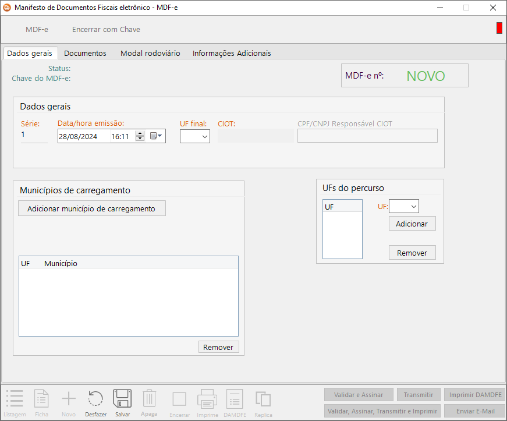The height and width of the screenshot is (421, 507).
Task: Create a new record with Novo
Action: point(69,399)
